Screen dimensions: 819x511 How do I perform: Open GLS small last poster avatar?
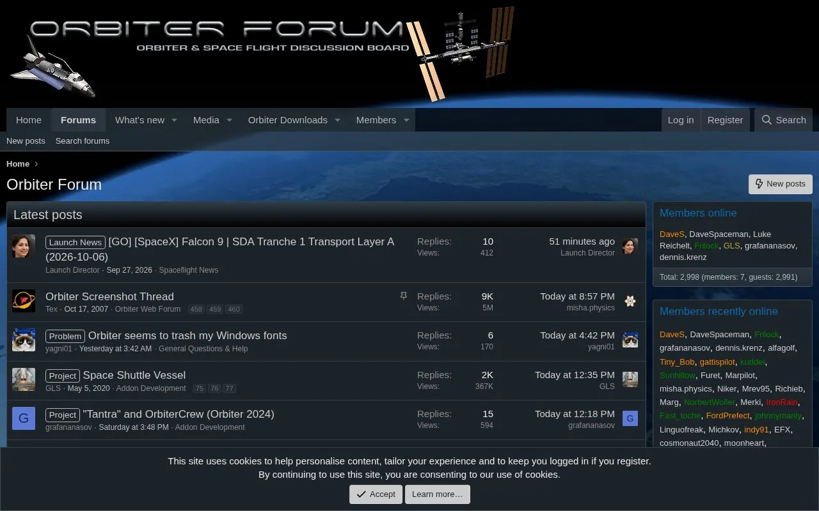(630, 379)
